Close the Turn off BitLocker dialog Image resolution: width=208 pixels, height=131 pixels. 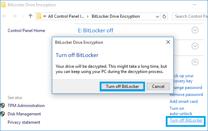[x=168, y=42]
